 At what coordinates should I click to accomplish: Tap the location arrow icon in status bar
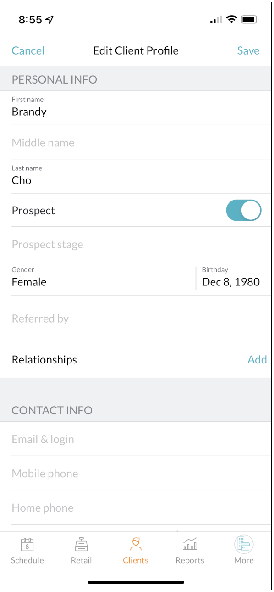pyautogui.click(x=48, y=19)
